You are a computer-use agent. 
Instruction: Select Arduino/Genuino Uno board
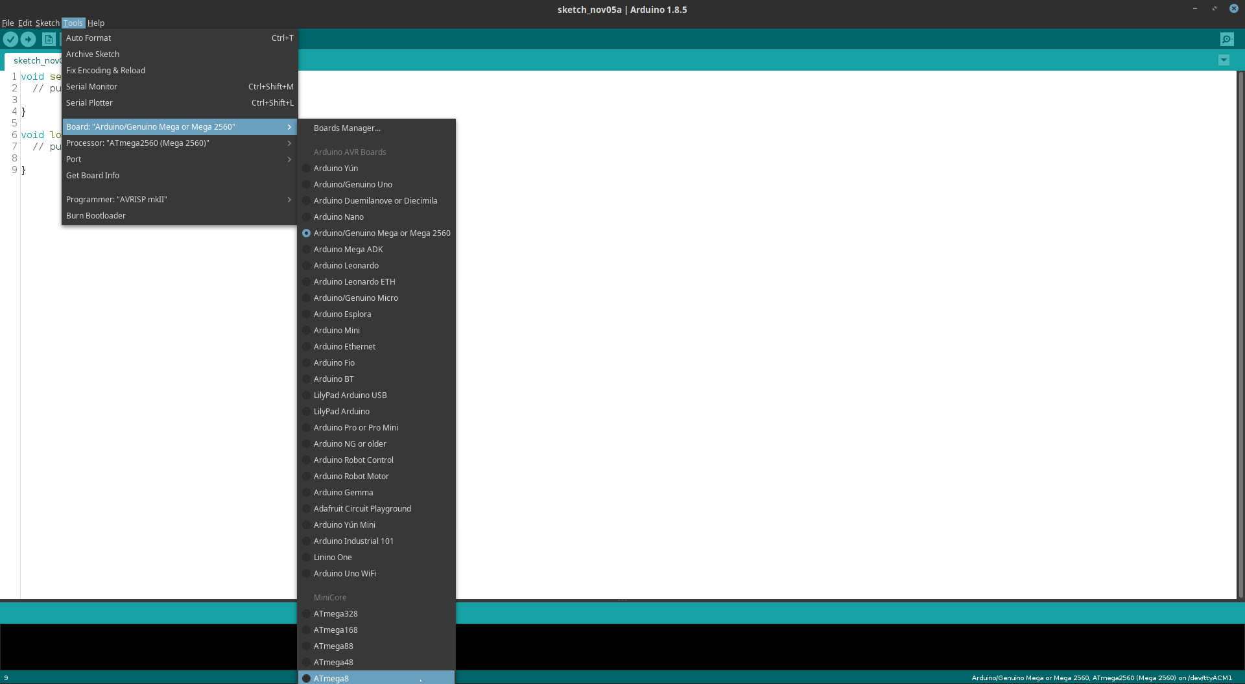point(377,185)
